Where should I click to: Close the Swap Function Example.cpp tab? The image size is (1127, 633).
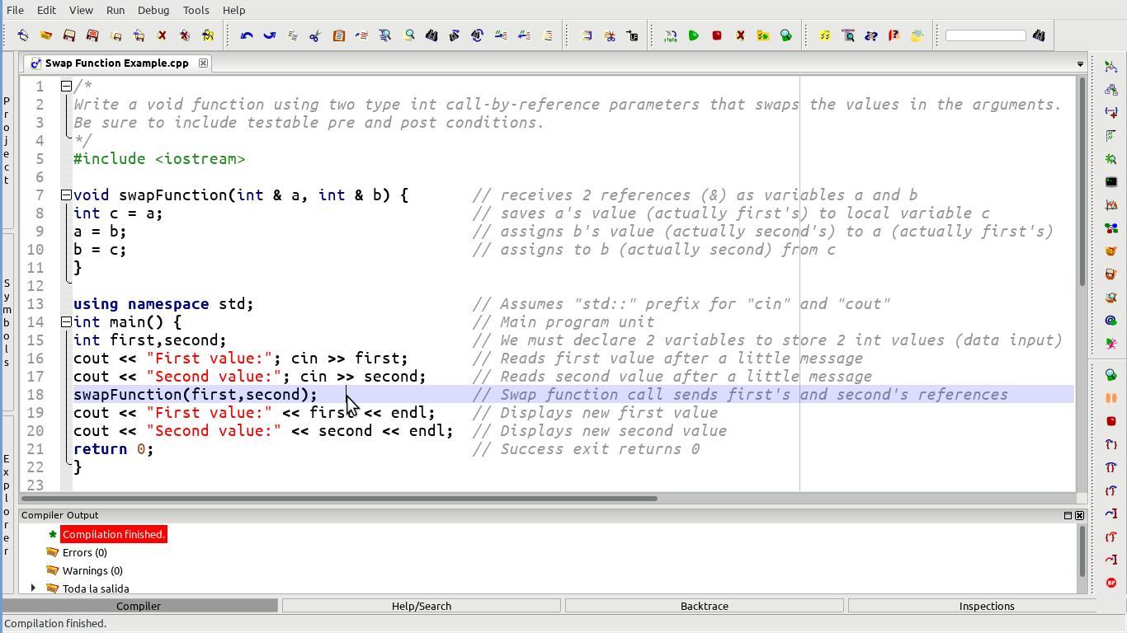[203, 63]
